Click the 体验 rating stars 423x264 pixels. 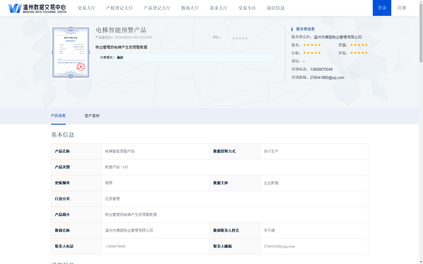click(359, 53)
